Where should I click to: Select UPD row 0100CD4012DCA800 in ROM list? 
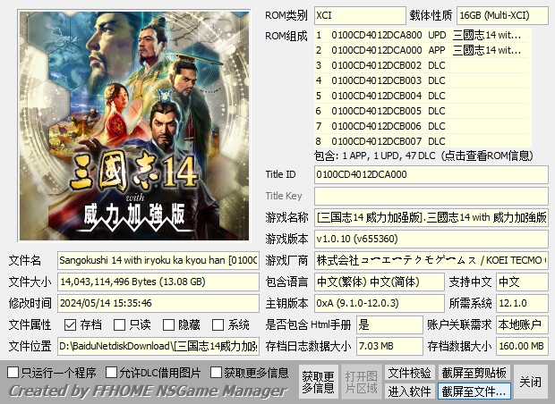pyautogui.click(x=421, y=35)
